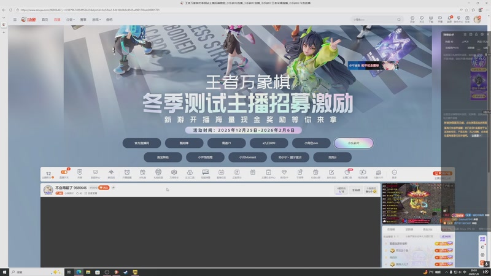
Task: Open the 全站榜 ranking button
Action: pos(356,190)
